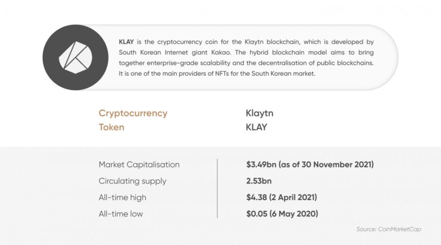Screen dimensions: 441x245
Task: Select the Cryptocurrency heading label
Action: [x=133, y=113]
